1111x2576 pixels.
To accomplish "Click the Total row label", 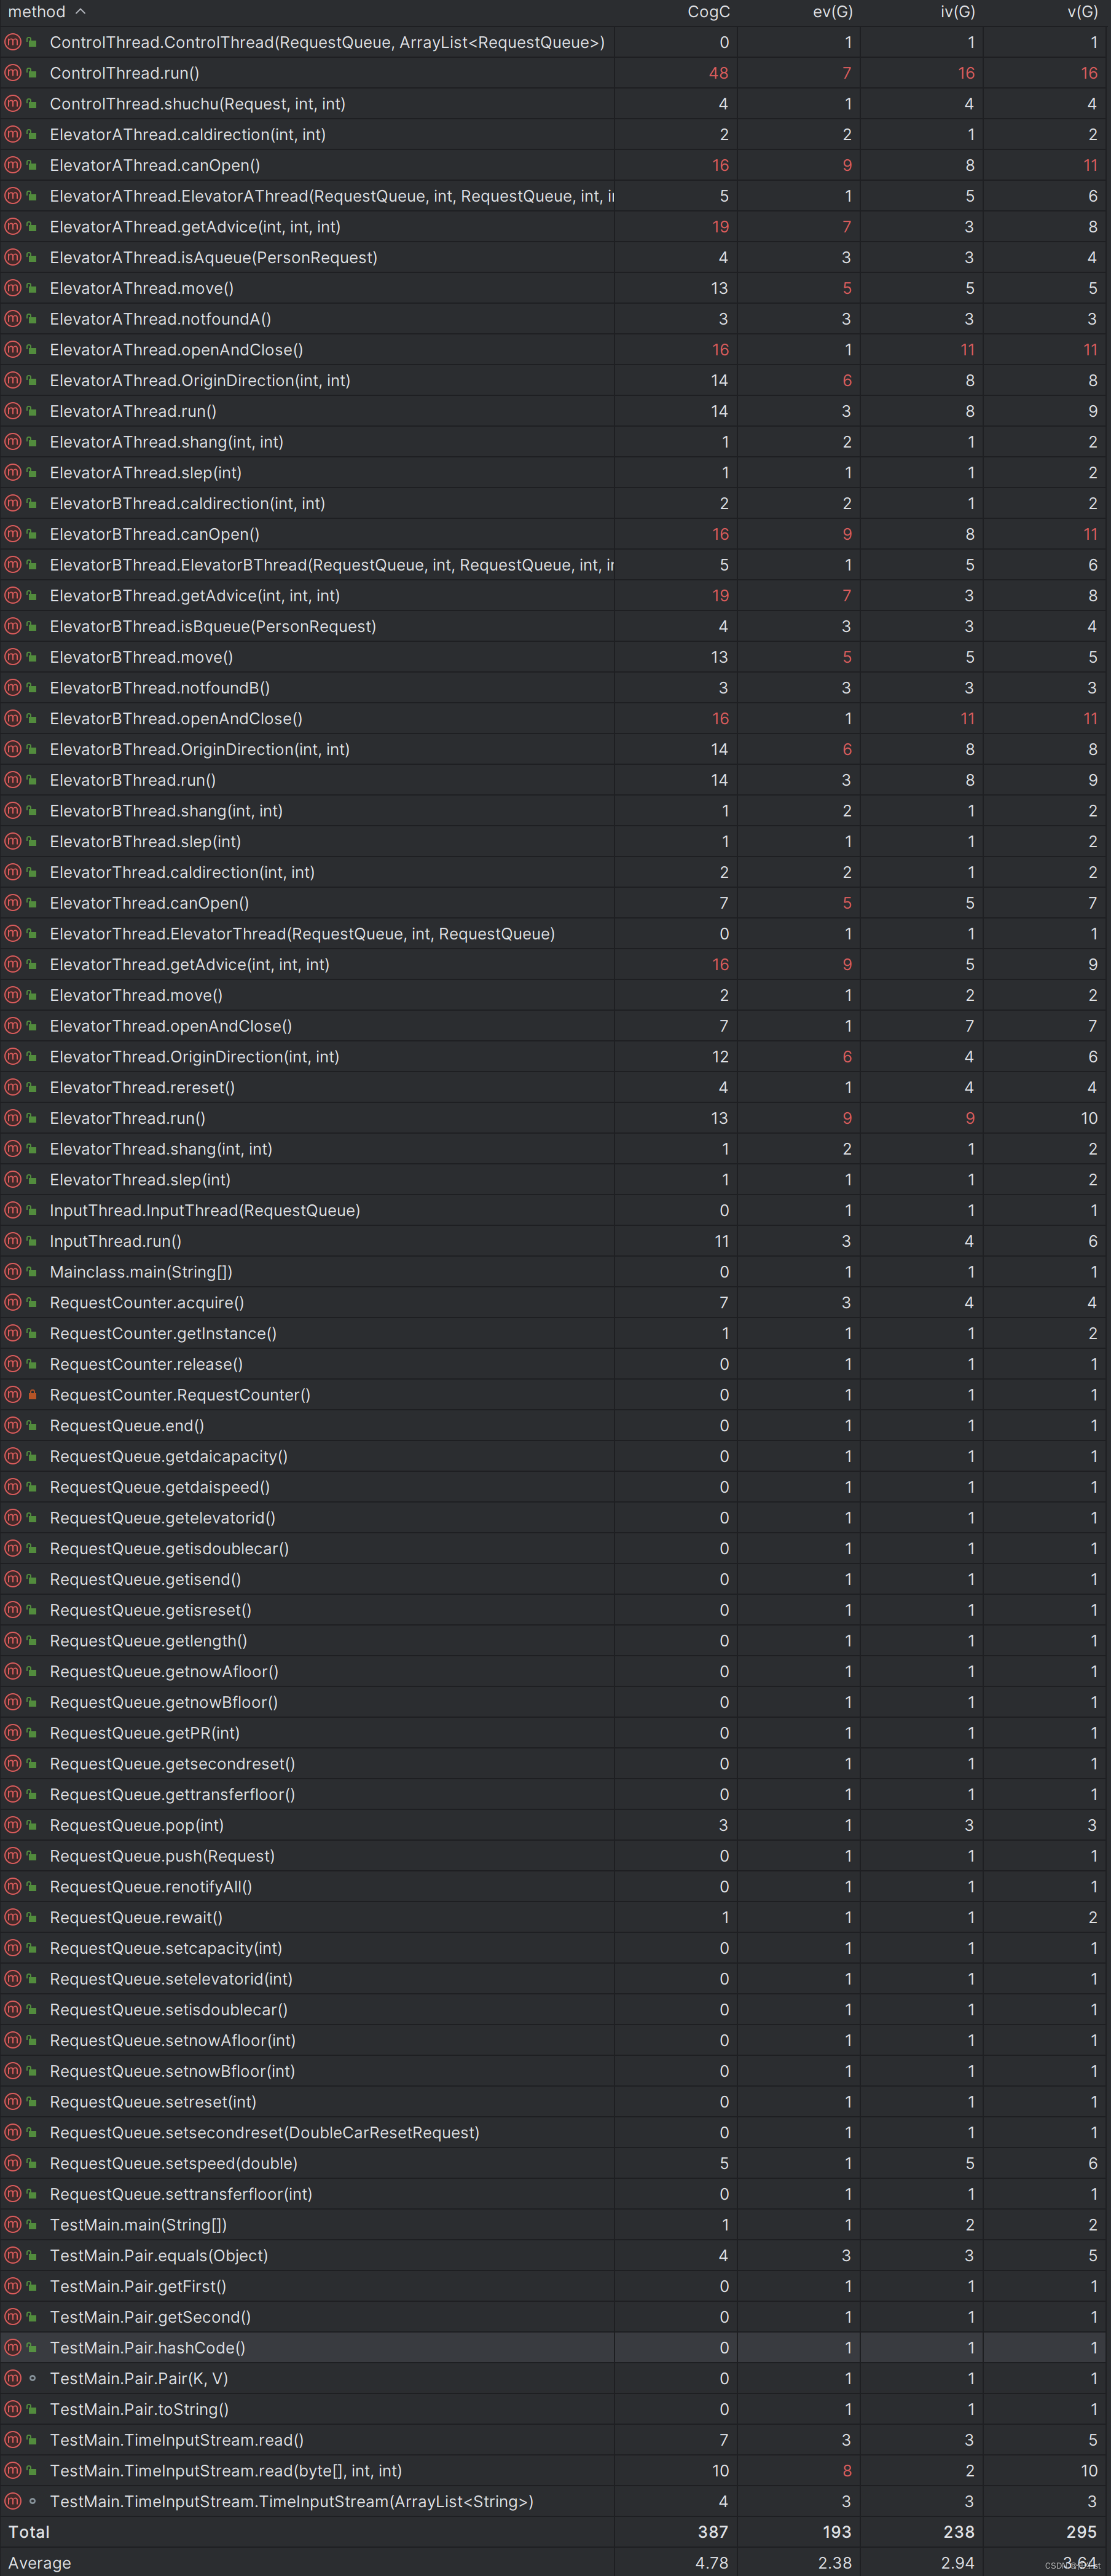I will pos(29,2532).
